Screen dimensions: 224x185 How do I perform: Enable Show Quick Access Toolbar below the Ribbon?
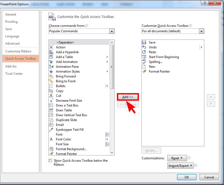[50, 161]
